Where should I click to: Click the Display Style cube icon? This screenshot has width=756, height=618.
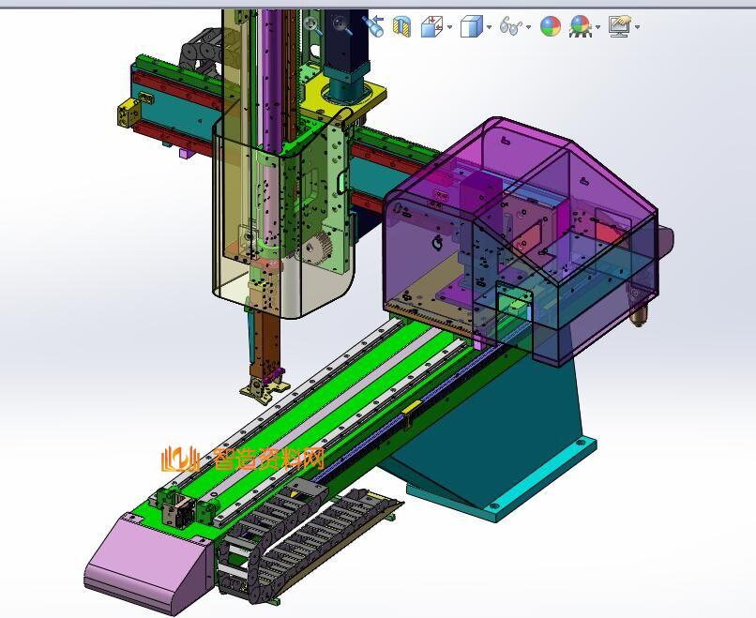point(472,26)
